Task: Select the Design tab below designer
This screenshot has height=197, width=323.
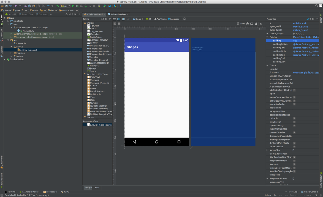Action: (88, 188)
